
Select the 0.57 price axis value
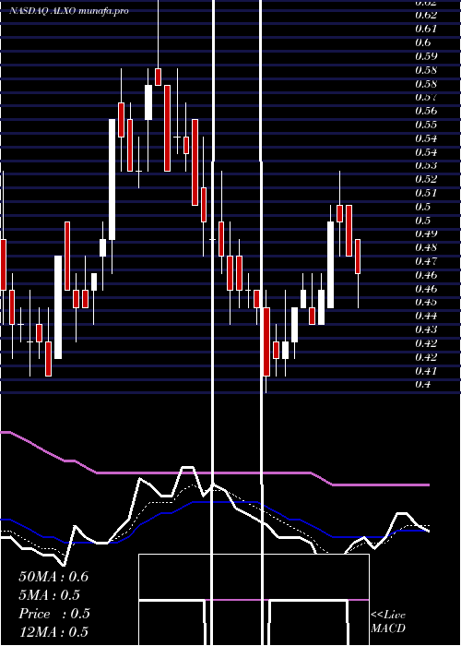pyautogui.click(x=426, y=97)
